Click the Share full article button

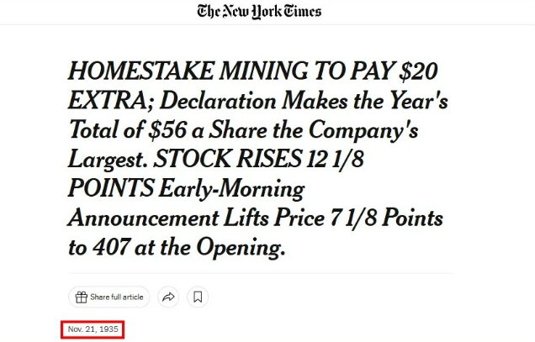(x=109, y=297)
